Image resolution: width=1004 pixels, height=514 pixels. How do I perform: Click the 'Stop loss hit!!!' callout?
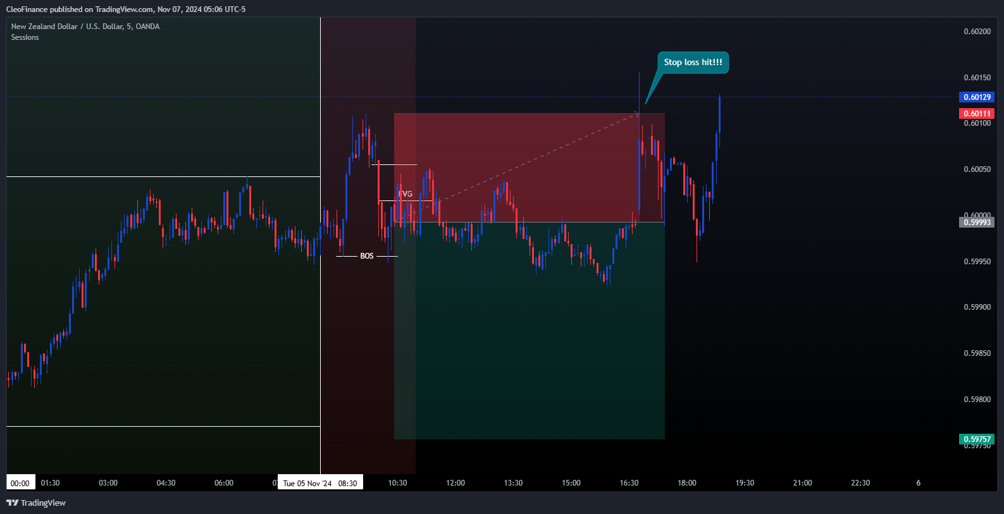(x=693, y=62)
